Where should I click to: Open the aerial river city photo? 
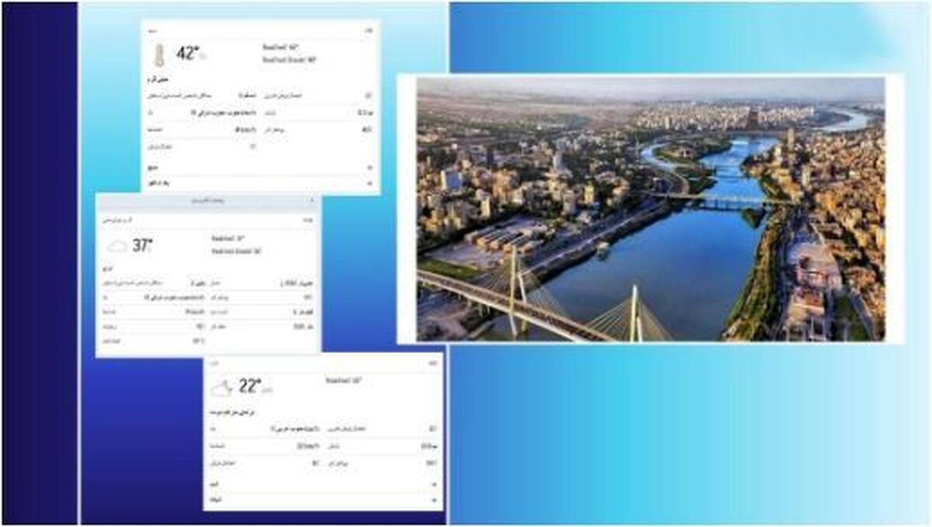650,208
